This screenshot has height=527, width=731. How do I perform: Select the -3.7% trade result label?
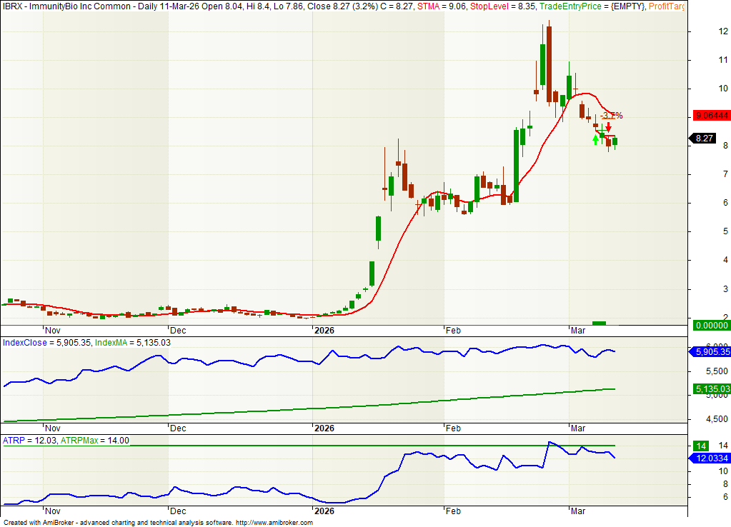tap(611, 115)
